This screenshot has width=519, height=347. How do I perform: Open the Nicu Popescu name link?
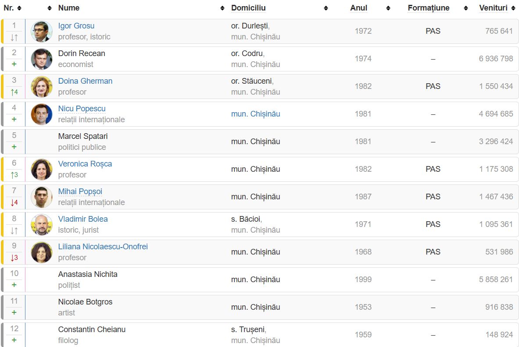pyautogui.click(x=82, y=108)
